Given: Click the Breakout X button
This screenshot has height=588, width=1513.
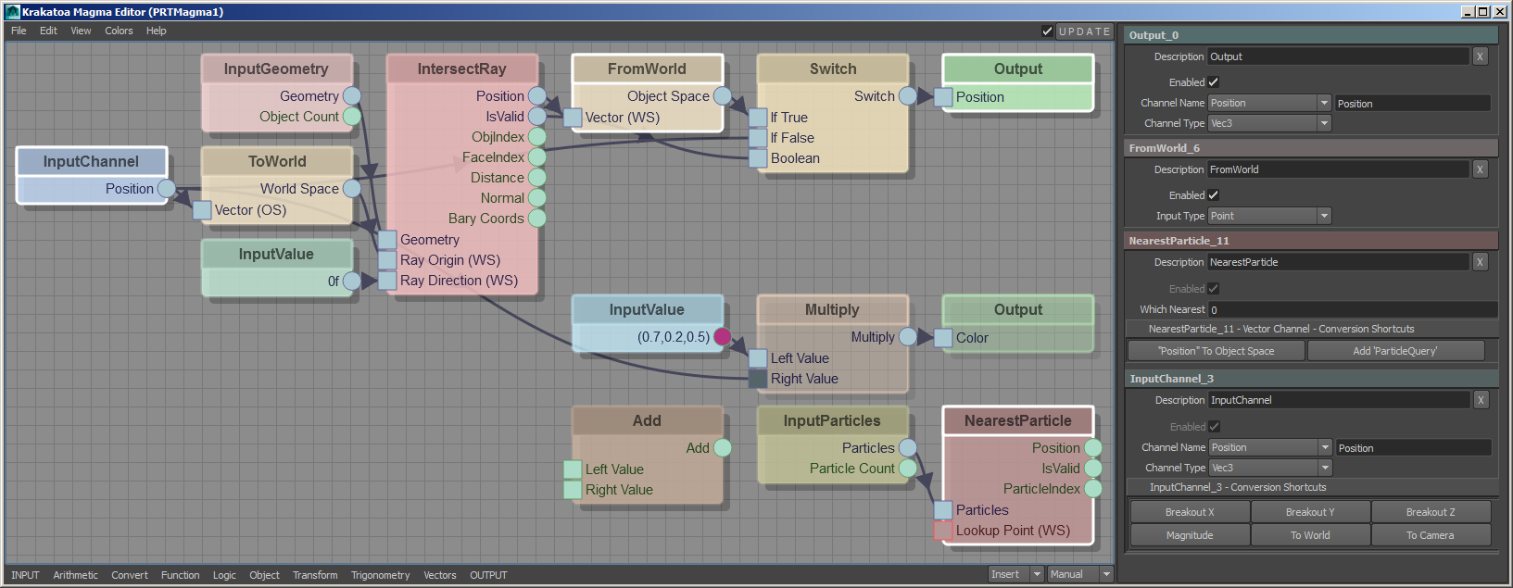Looking at the screenshot, I should [x=1190, y=512].
